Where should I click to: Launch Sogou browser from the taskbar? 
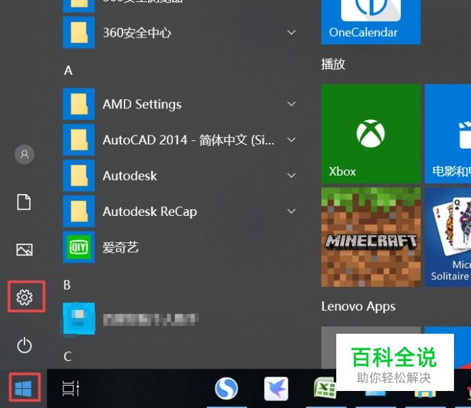[227, 388]
